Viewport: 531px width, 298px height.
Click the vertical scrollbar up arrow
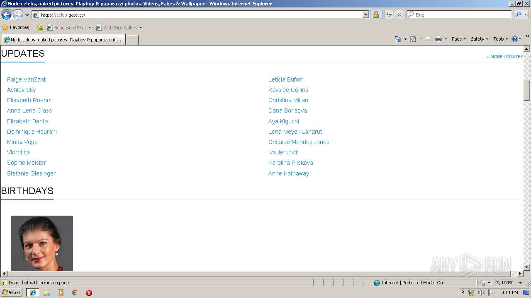[527, 49]
